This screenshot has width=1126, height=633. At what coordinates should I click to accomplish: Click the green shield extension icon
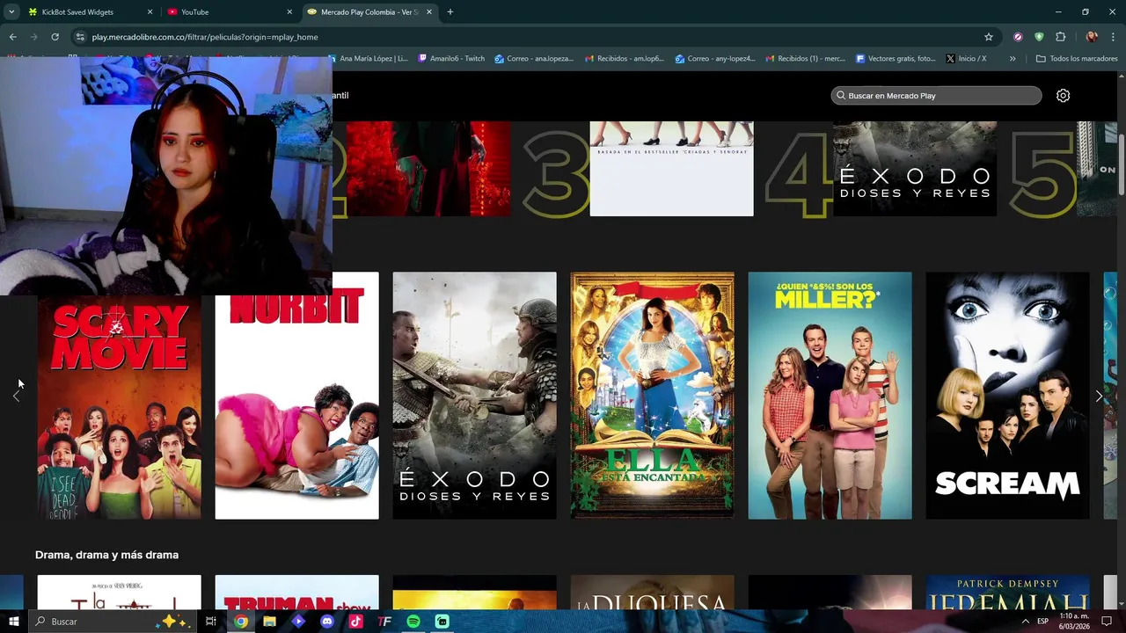1039,37
